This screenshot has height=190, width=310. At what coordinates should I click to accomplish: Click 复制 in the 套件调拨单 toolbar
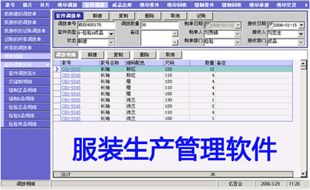point(123,16)
